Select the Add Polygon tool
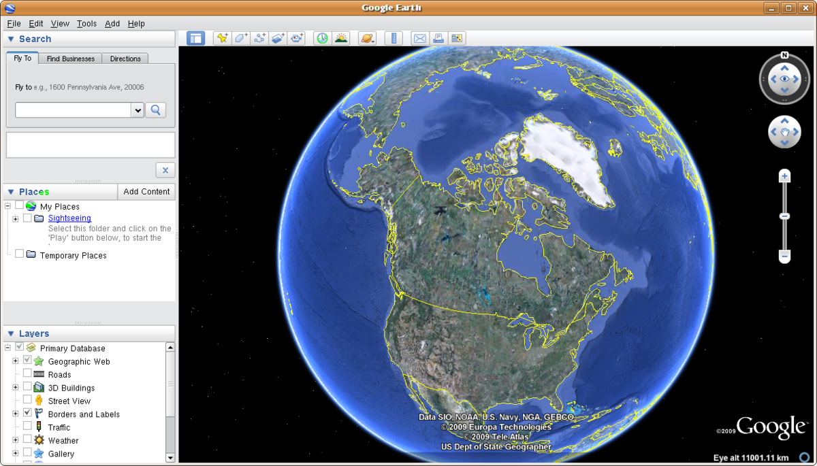 [x=241, y=39]
